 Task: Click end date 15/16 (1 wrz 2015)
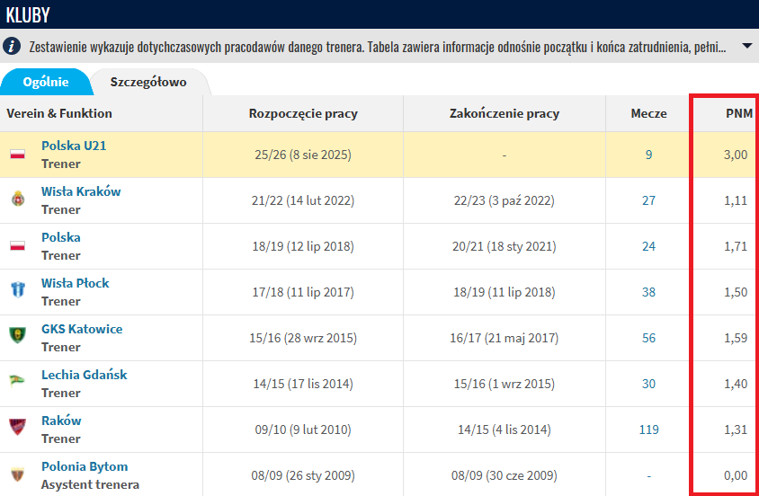coord(505,384)
